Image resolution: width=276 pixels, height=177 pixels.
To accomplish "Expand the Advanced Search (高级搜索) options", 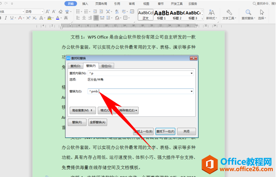I will (83, 111).
